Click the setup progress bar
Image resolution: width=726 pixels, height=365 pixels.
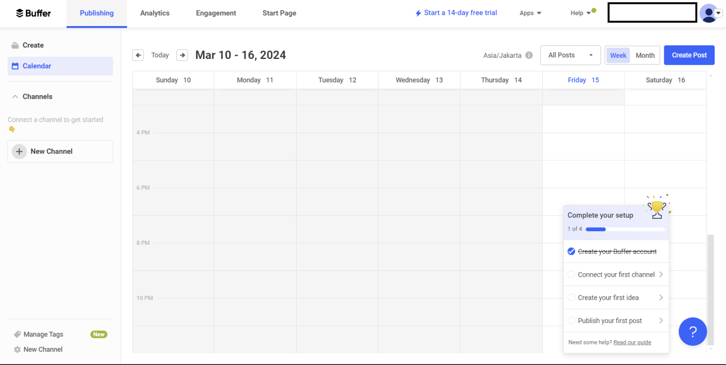[625, 230]
